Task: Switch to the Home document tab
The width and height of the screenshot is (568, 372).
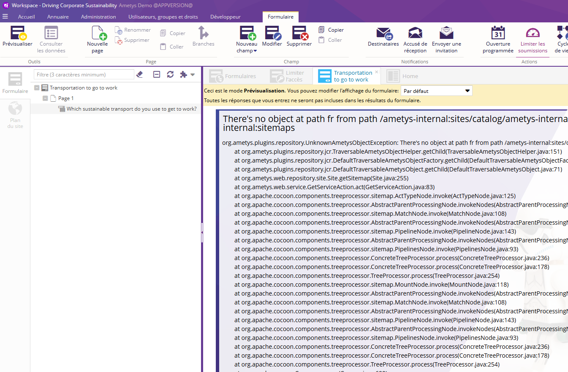Action: (x=402, y=76)
